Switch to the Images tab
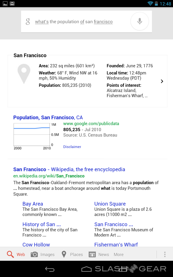The height and width of the screenshot is (277, 173). 42,255
